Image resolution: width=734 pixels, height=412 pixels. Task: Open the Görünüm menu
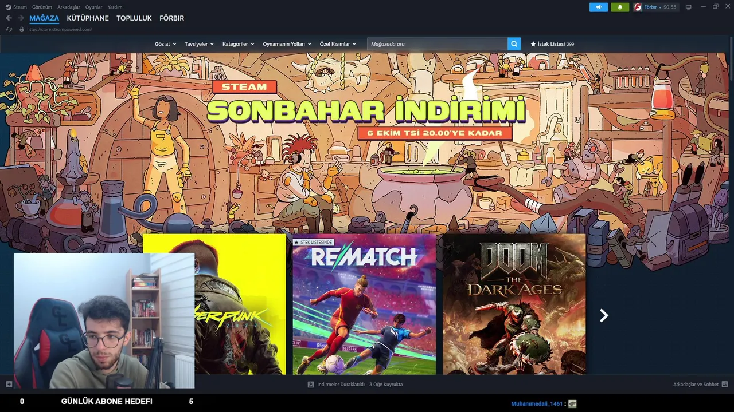(42, 7)
